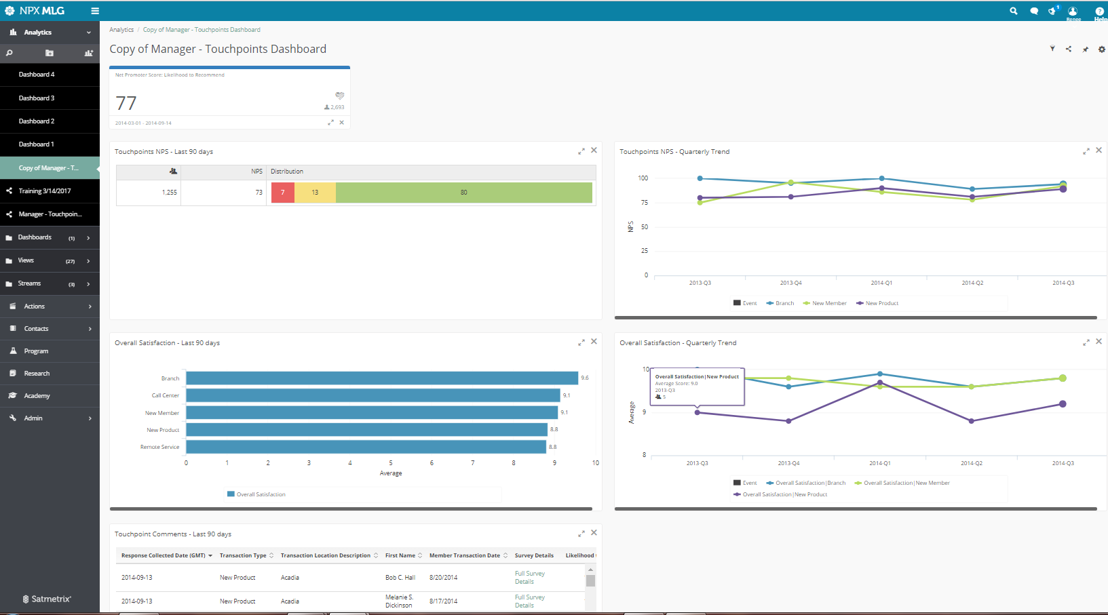Share the dashboard using the share icon
Viewport: 1108px width, 615px height.
click(x=1069, y=49)
